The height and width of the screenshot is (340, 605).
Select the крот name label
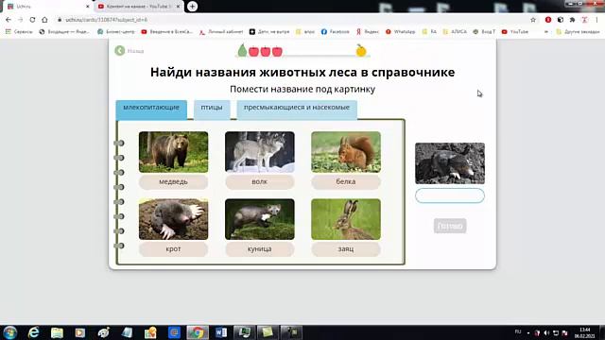point(173,249)
